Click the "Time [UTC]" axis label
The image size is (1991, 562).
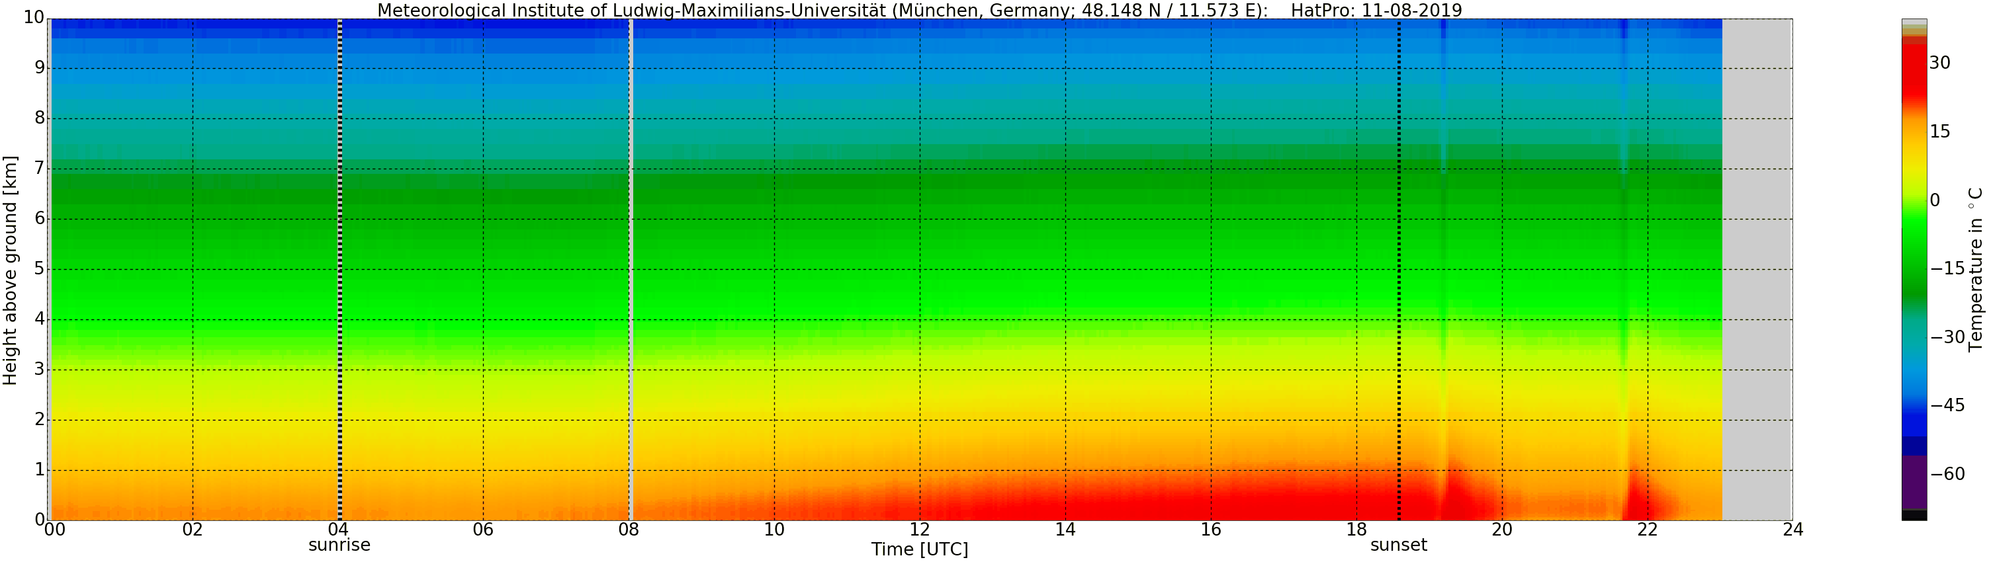[919, 549]
